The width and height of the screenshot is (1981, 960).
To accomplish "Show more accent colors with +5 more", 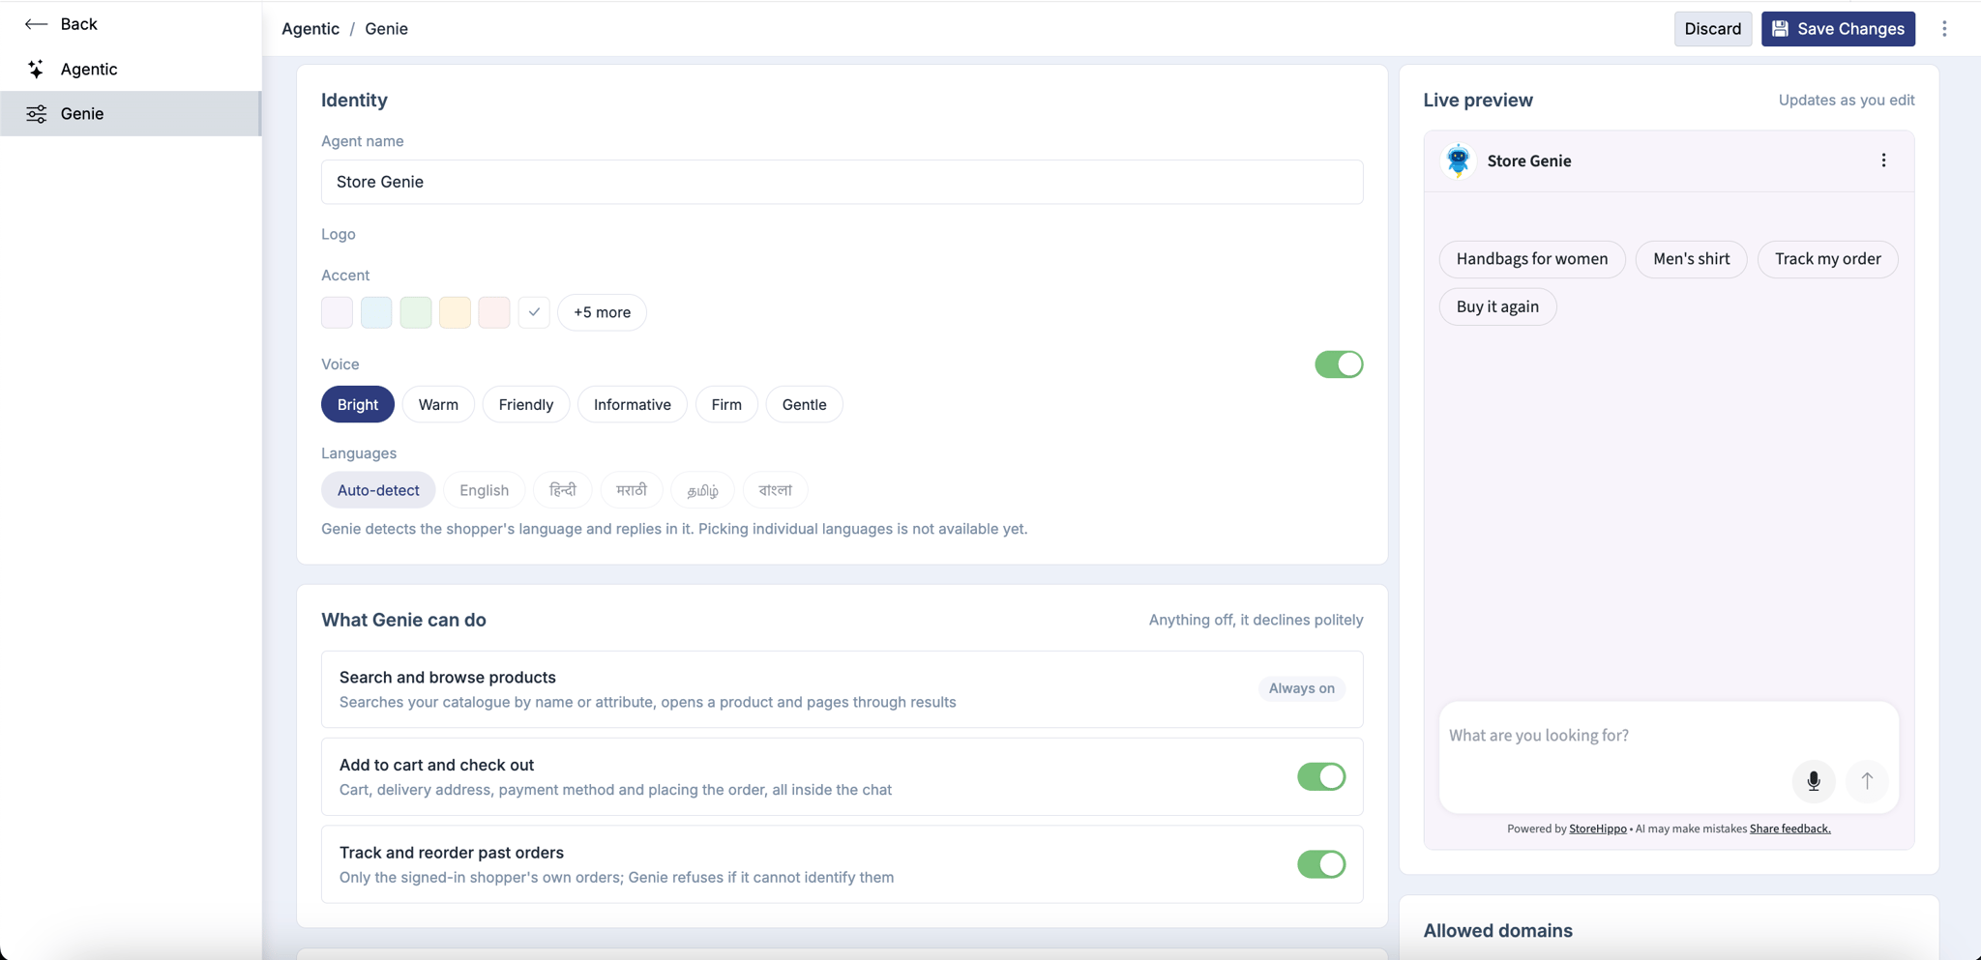I will click(x=602, y=312).
